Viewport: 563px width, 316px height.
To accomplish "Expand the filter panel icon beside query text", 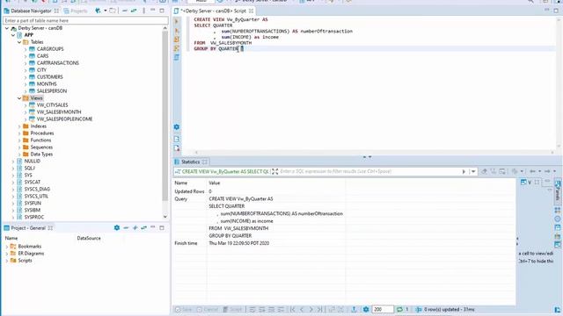I will tap(275, 172).
